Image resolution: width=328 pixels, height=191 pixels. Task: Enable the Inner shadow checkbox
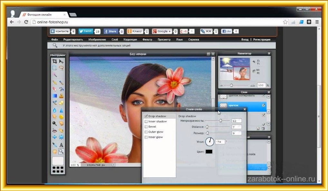point(146,121)
